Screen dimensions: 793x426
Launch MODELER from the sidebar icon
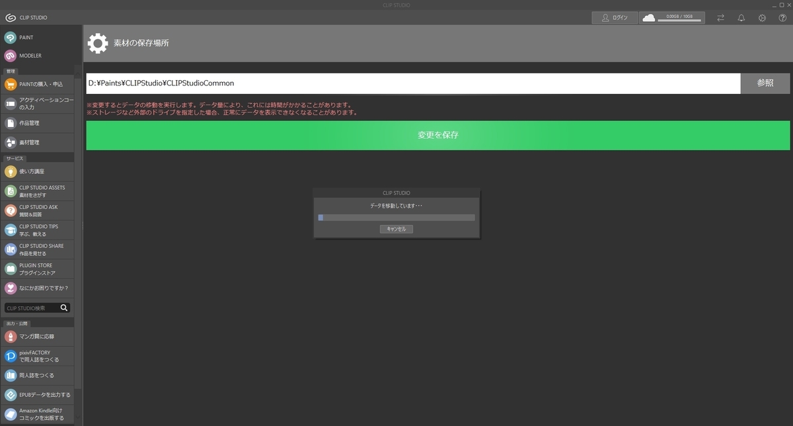11,56
